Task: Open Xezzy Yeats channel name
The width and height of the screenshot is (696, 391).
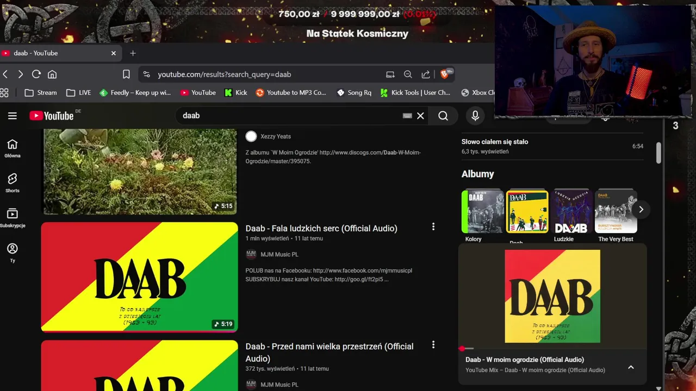Action: click(x=276, y=136)
